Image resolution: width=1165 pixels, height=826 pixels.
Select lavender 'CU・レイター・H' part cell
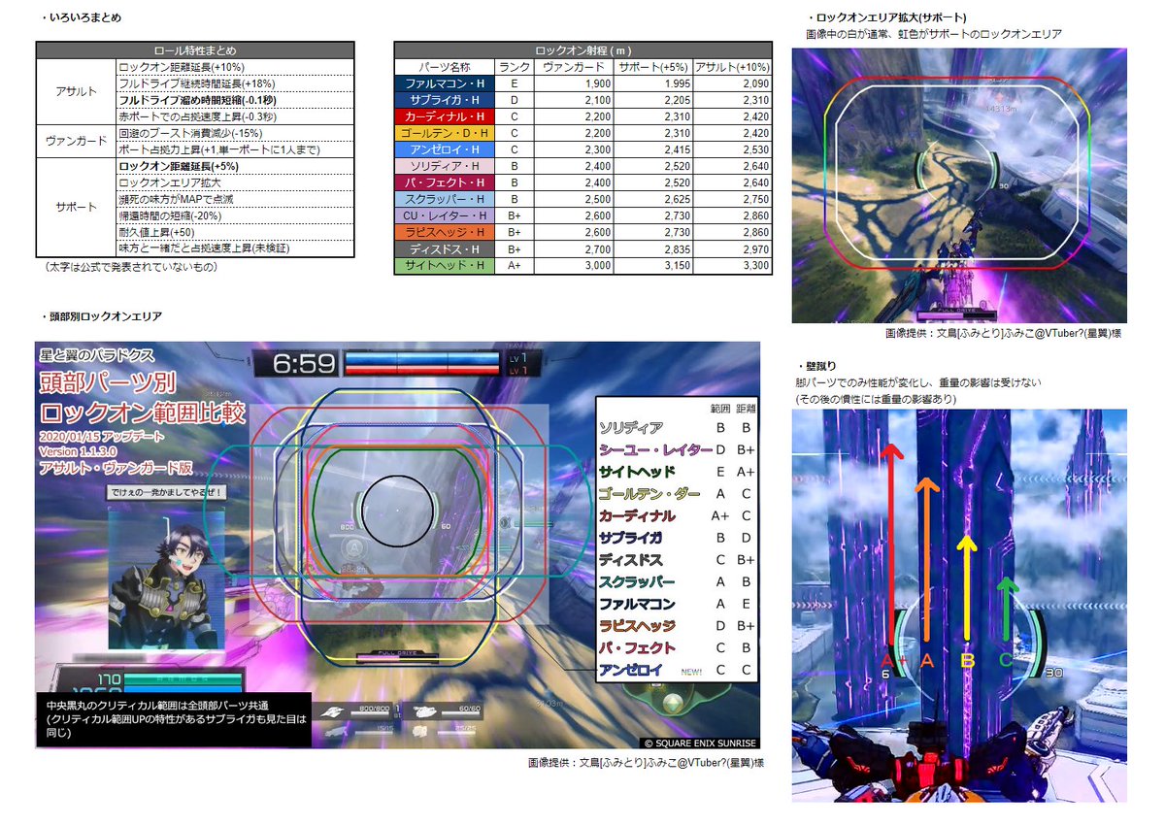tap(445, 215)
